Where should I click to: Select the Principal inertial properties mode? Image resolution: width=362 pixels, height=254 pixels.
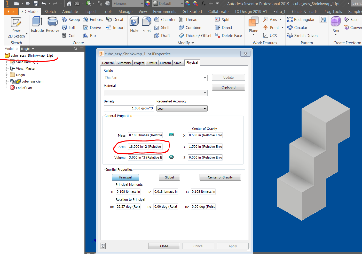125,177
